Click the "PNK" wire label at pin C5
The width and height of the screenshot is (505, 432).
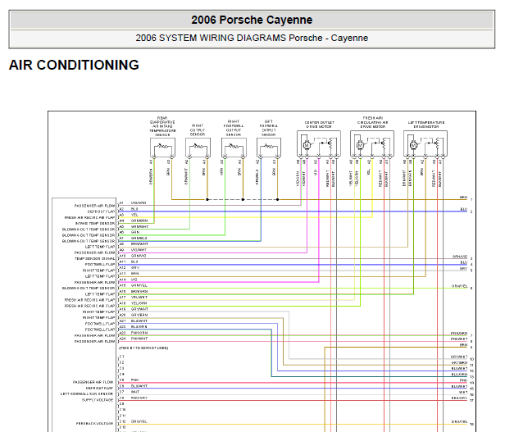pyautogui.click(x=134, y=380)
